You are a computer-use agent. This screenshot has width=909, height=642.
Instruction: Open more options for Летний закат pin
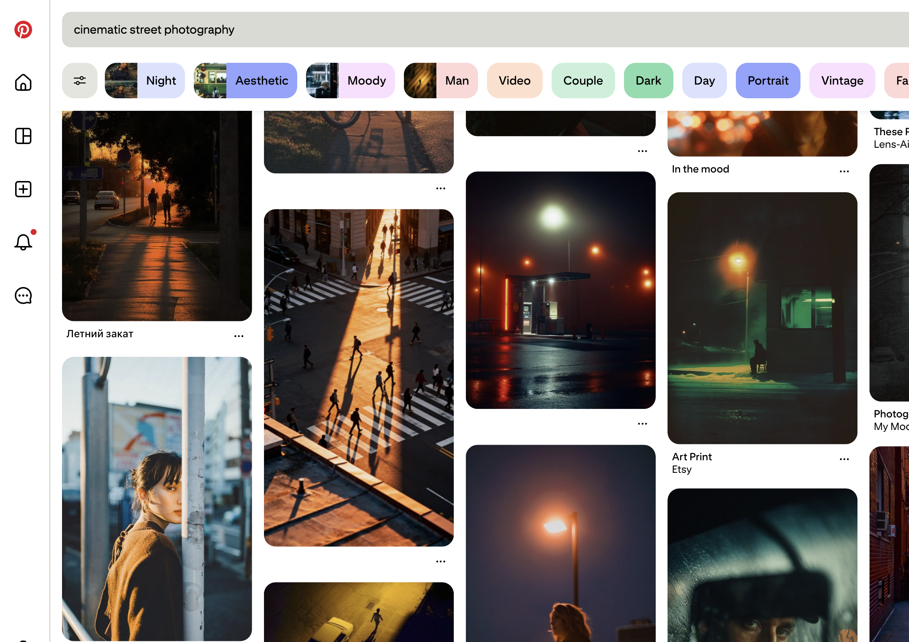[x=239, y=336]
